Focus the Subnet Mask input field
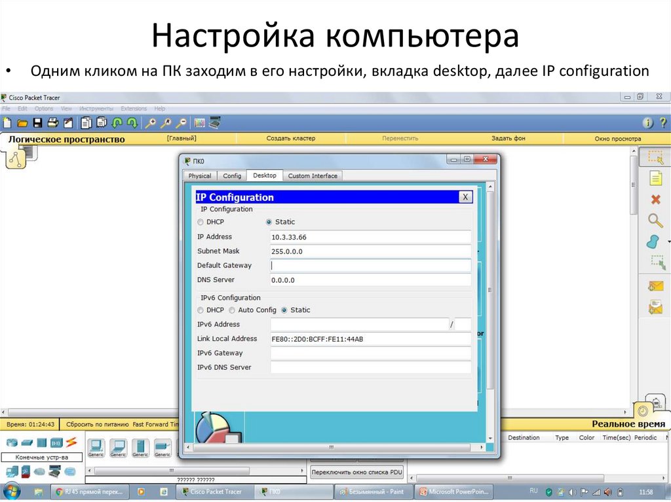Screen dimensions: 671x502 click(x=371, y=251)
